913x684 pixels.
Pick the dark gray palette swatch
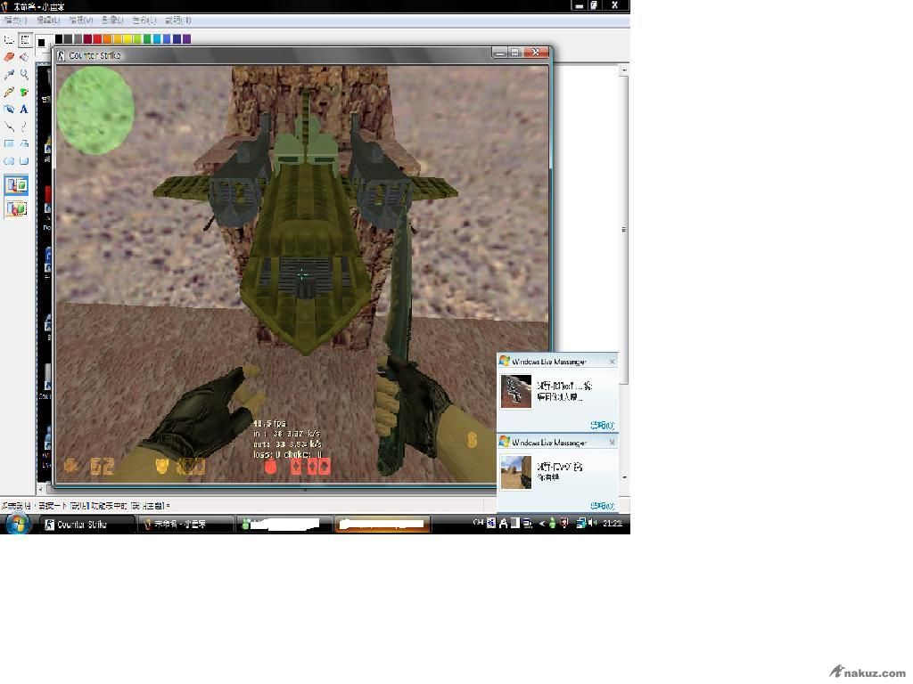point(68,39)
